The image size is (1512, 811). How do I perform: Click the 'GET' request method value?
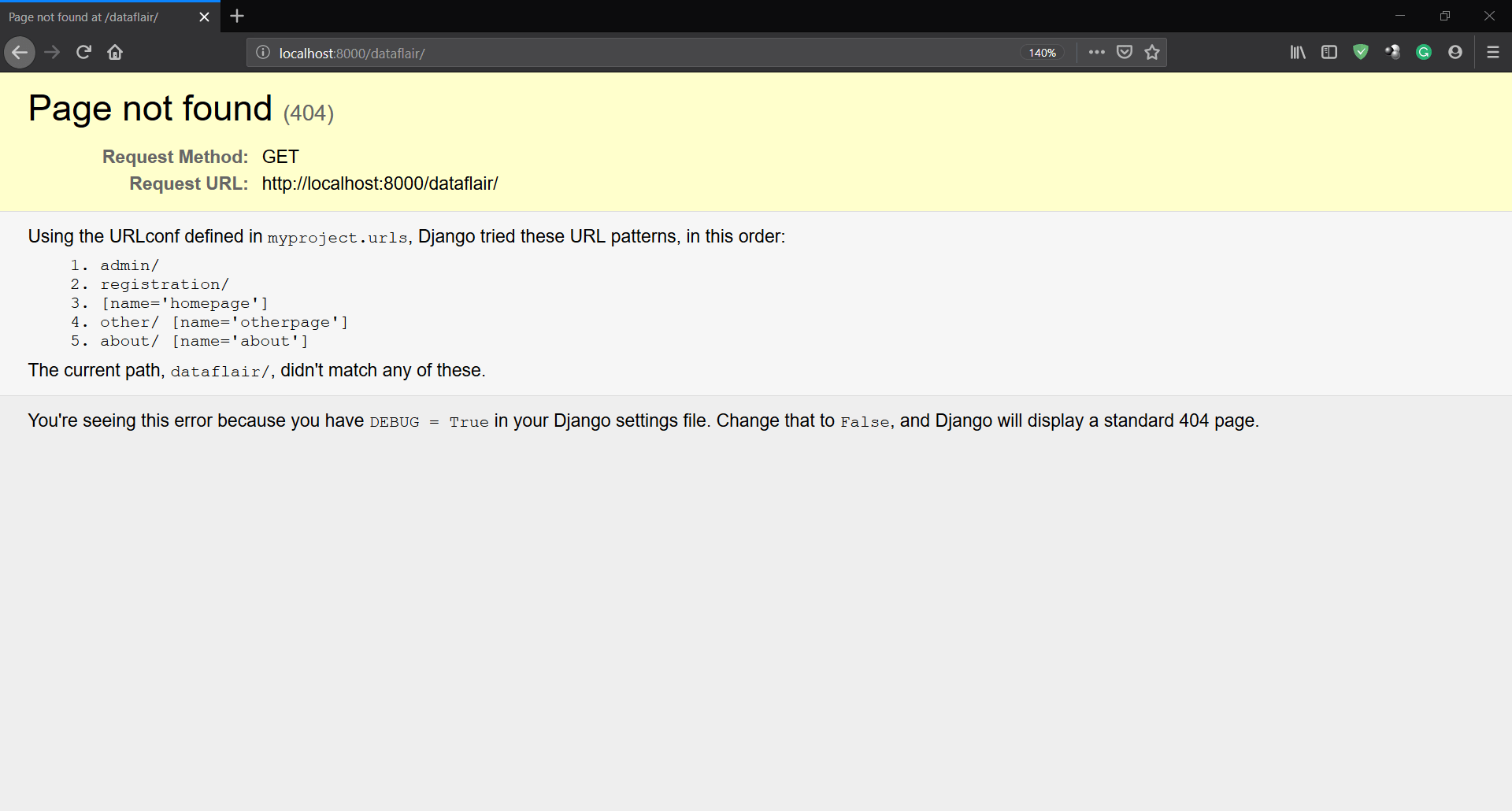(x=280, y=157)
